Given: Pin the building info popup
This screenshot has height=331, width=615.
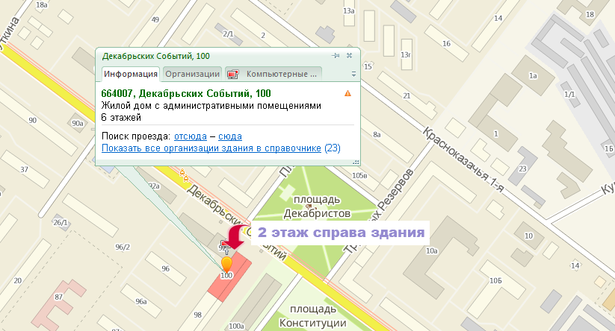Looking at the screenshot, I should (336, 56).
